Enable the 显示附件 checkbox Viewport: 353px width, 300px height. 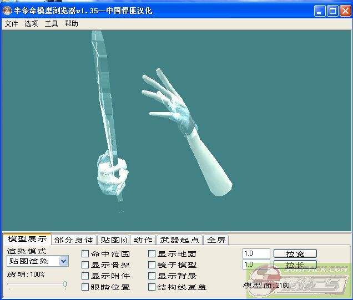pos(85,276)
